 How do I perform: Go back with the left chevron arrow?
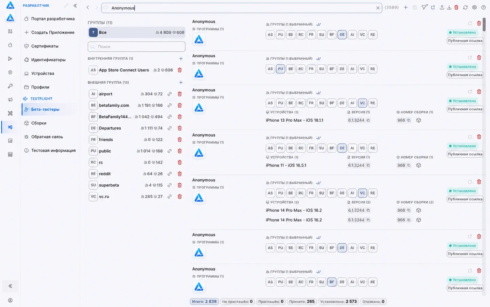tap(88, 7)
